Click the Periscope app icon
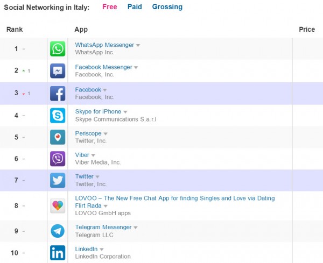 pos(58,137)
